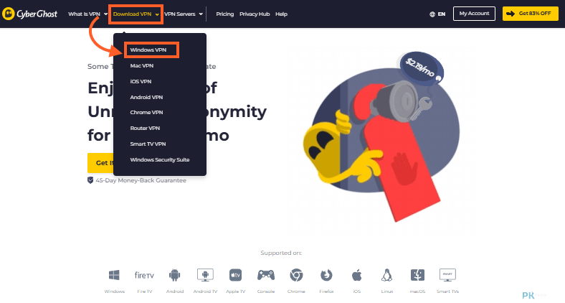The width and height of the screenshot is (565, 303).
Task: Click the globe language icon
Action: tap(432, 14)
